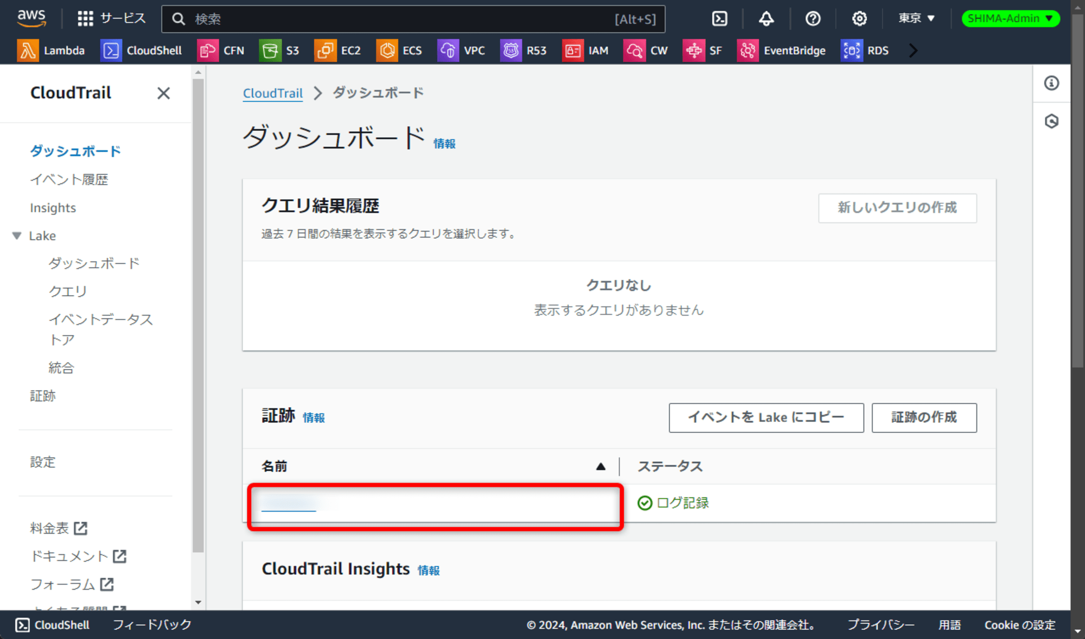Open the info panel icon at right
The image size is (1085, 639).
click(x=1051, y=83)
